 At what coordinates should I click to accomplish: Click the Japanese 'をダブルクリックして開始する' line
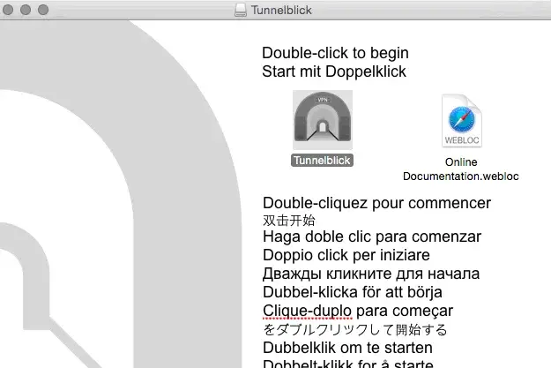pos(354,329)
